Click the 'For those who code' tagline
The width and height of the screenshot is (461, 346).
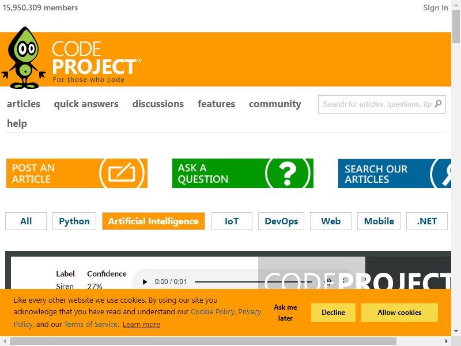[x=89, y=80]
